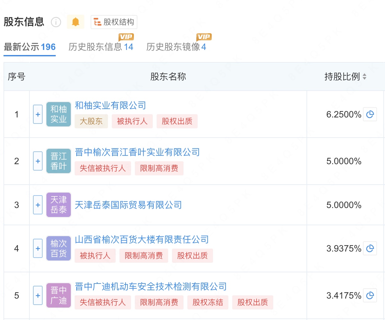Click the 和柚实业 company logo
385x320 pixels.
(x=59, y=114)
